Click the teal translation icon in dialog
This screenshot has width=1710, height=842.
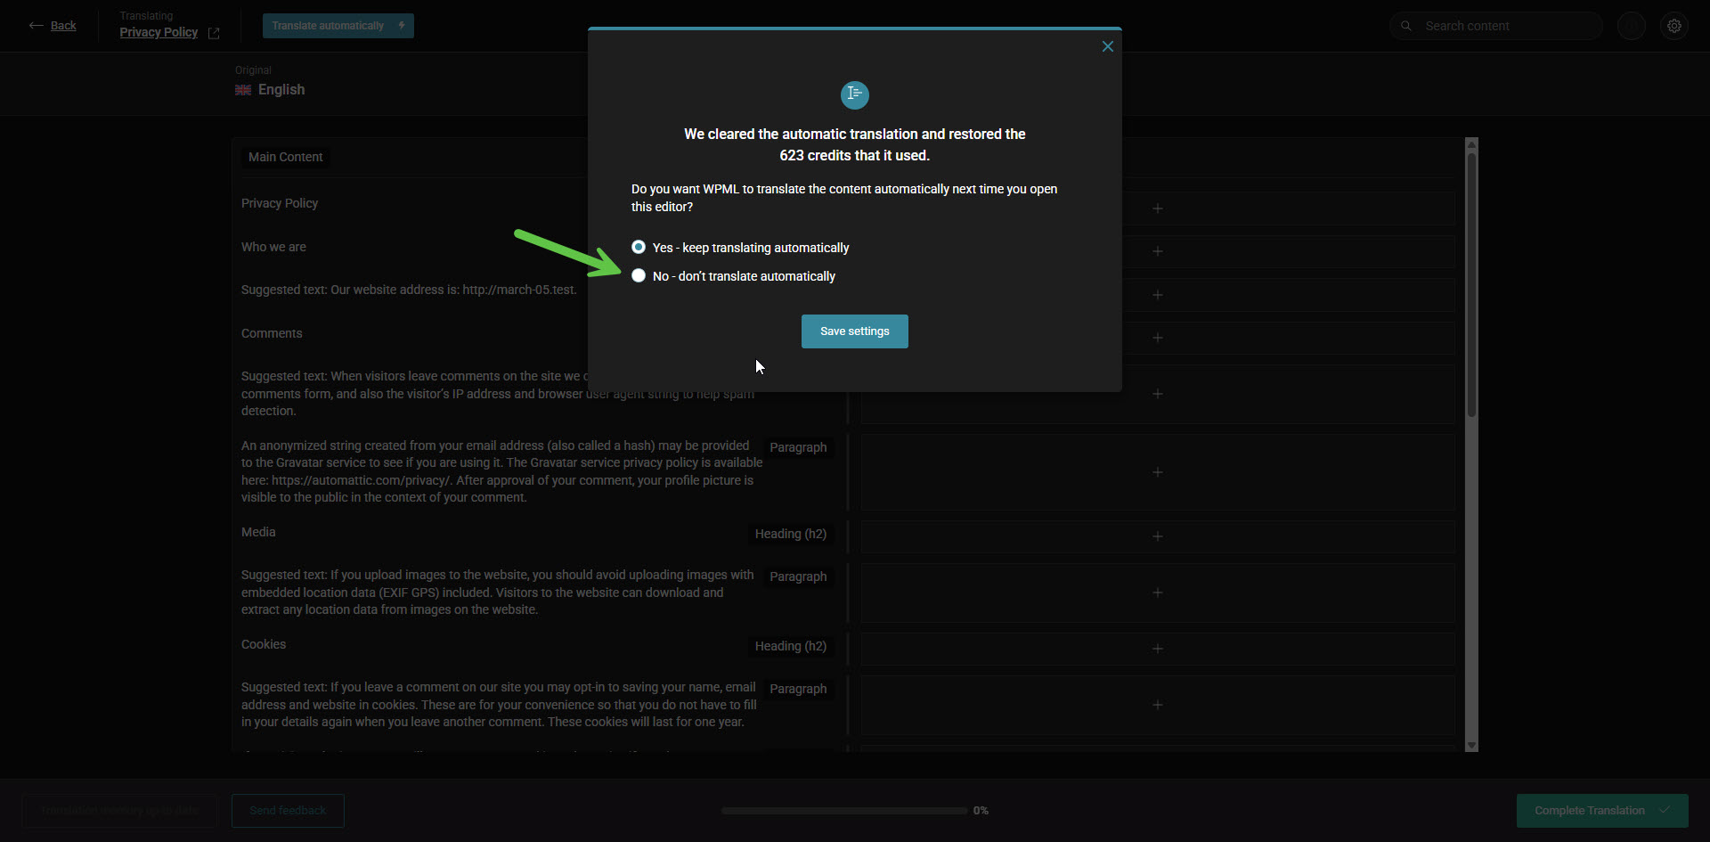tap(854, 94)
